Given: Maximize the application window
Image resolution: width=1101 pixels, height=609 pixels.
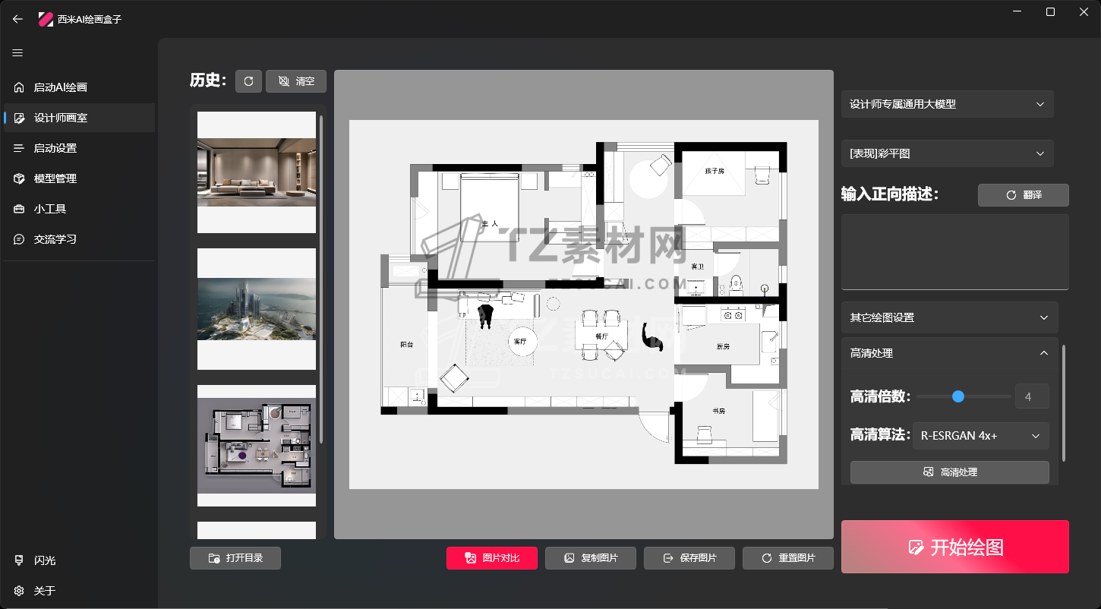Looking at the screenshot, I should (x=1050, y=12).
